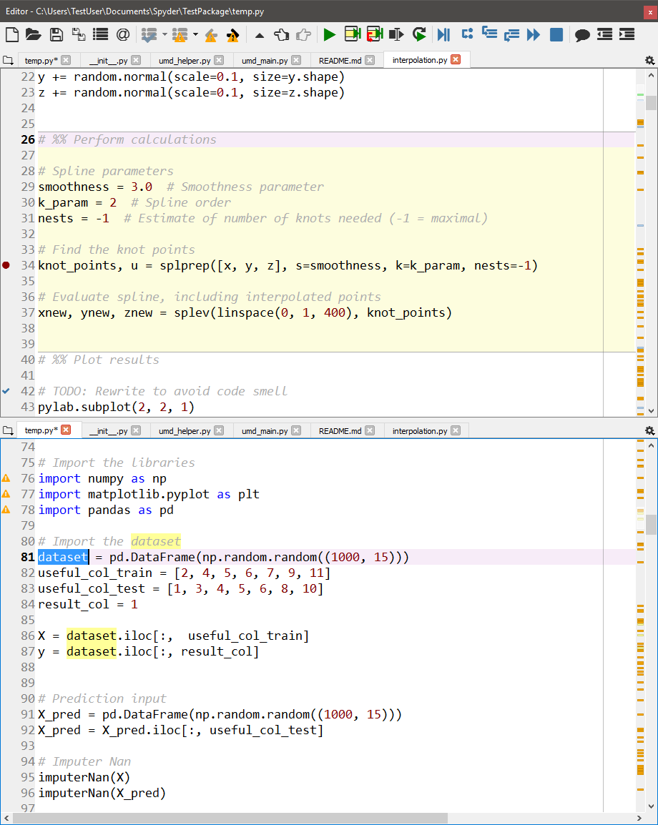The height and width of the screenshot is (825, 658).
Task: Jump to last edit location
Action: click(x=259, y=35)
